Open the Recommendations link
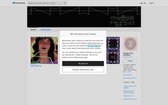Viewport: 168px width, 105px height. (130, 78)
